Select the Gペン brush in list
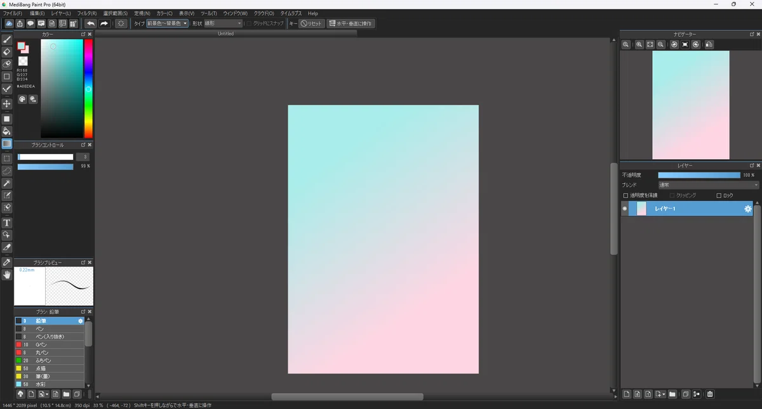 click(50, 344)
